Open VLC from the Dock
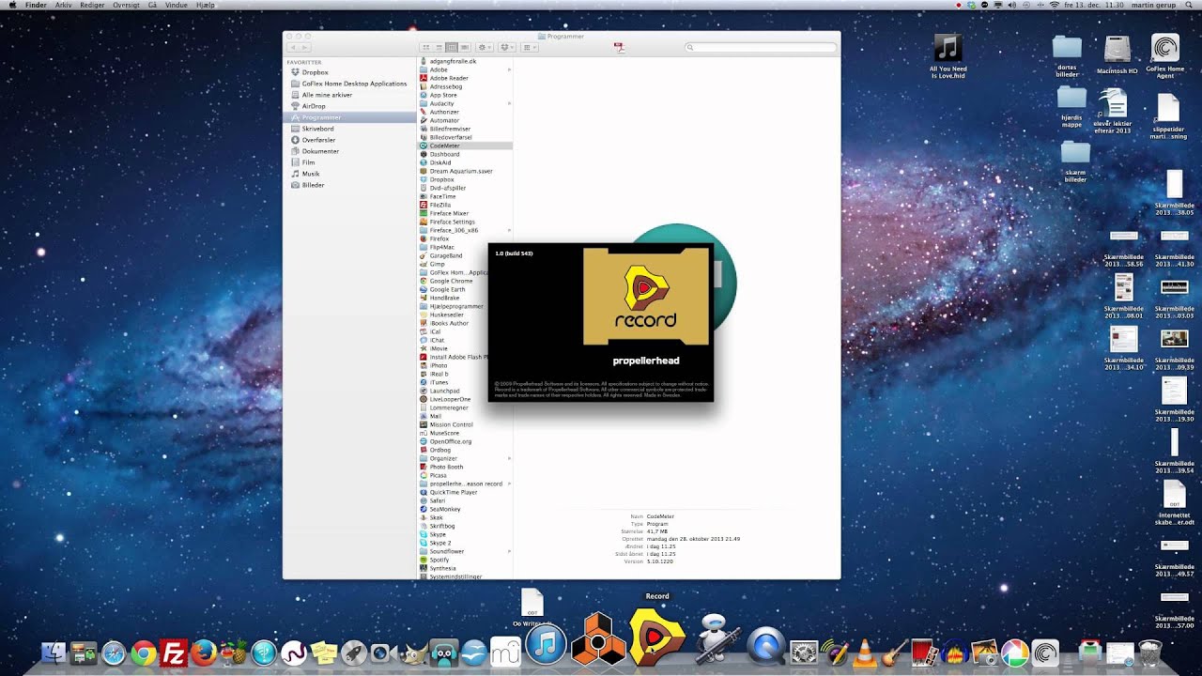 (x=863, y=653)
